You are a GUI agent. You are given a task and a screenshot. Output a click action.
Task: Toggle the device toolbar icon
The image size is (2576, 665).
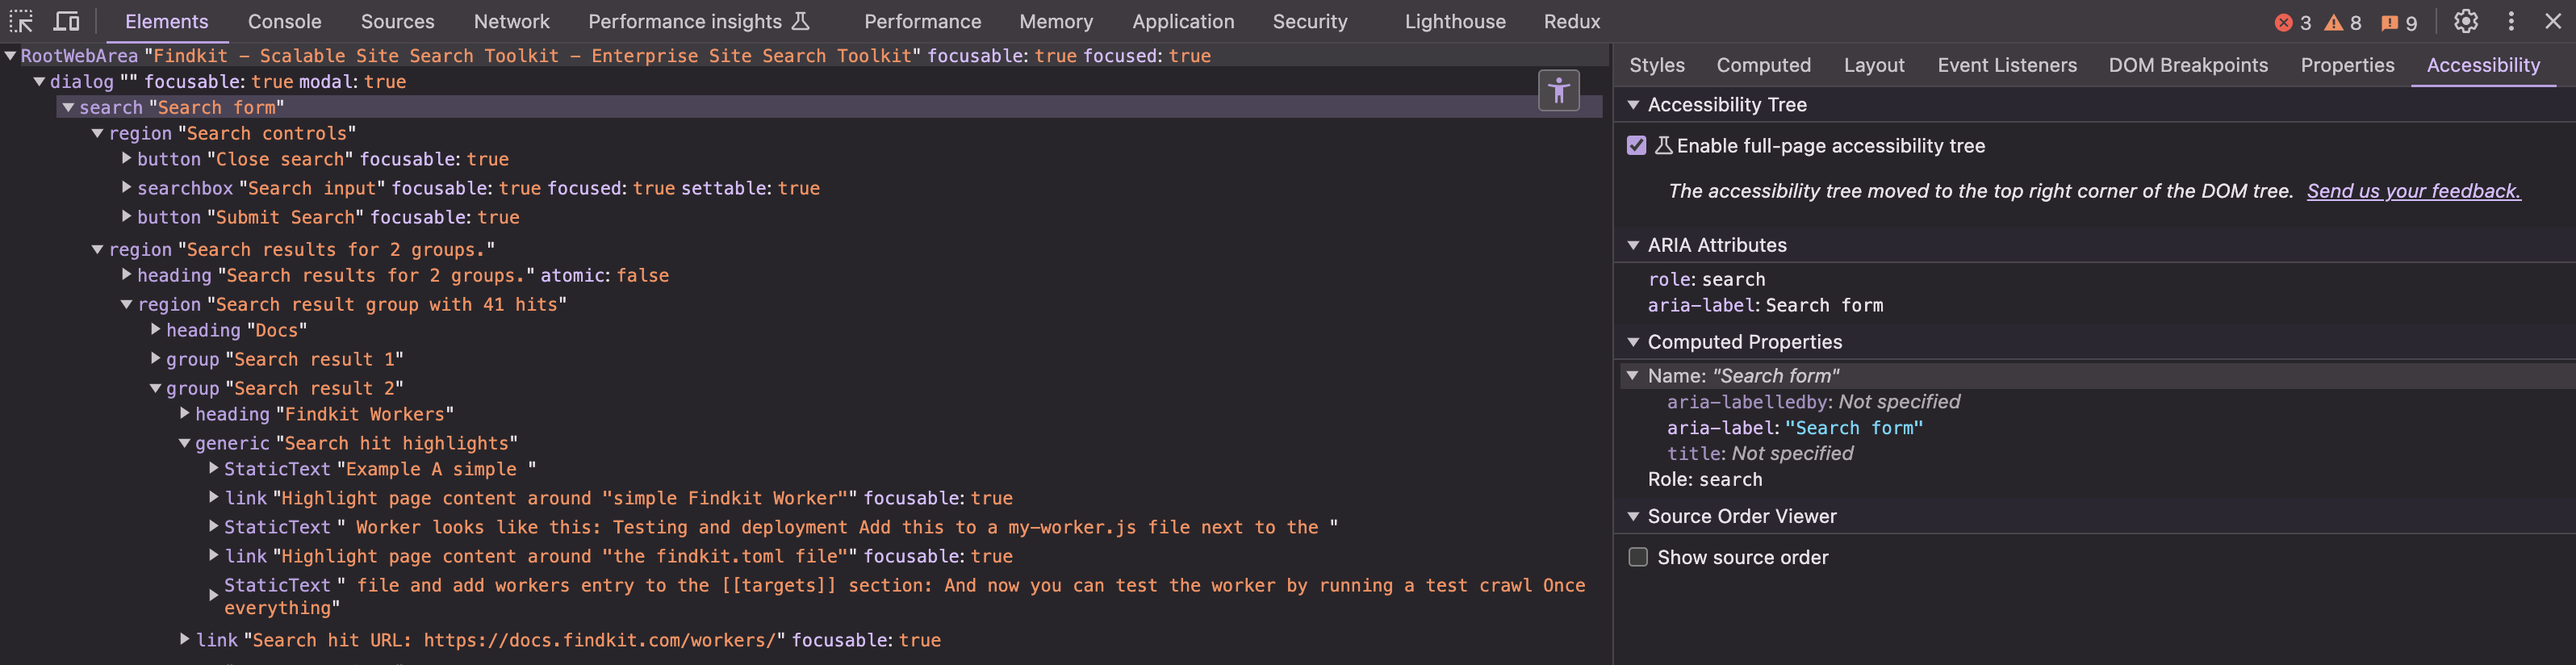(66, 21)
